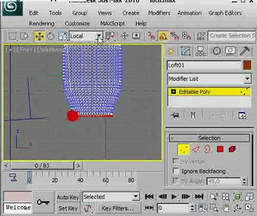Click the Zoom viewport tool
Viewport: 257px width, 216px height.
coord(214,197)
